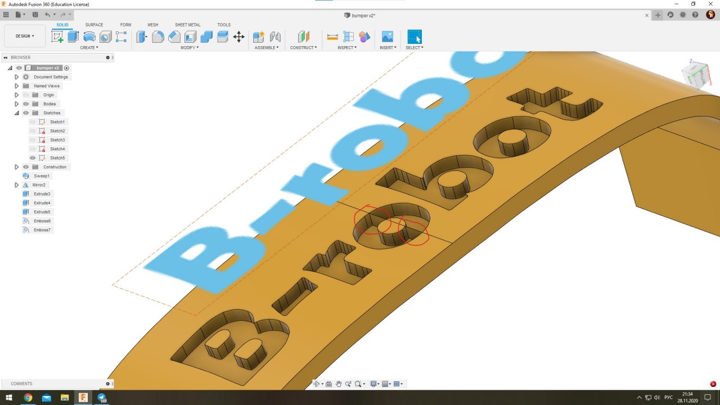Show Sketch1 via its eye icon

[33, 122]
